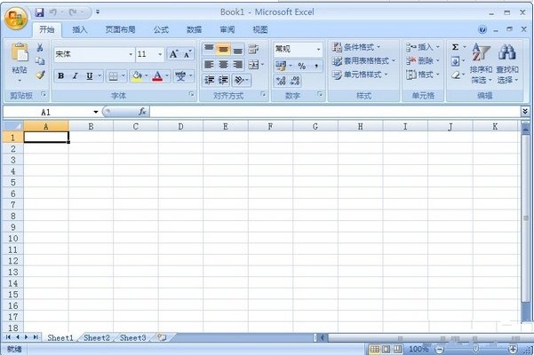The image size is (534, 355).
Task: Click the Redo icon in the toolbar
Action: (x=73, y=12)
